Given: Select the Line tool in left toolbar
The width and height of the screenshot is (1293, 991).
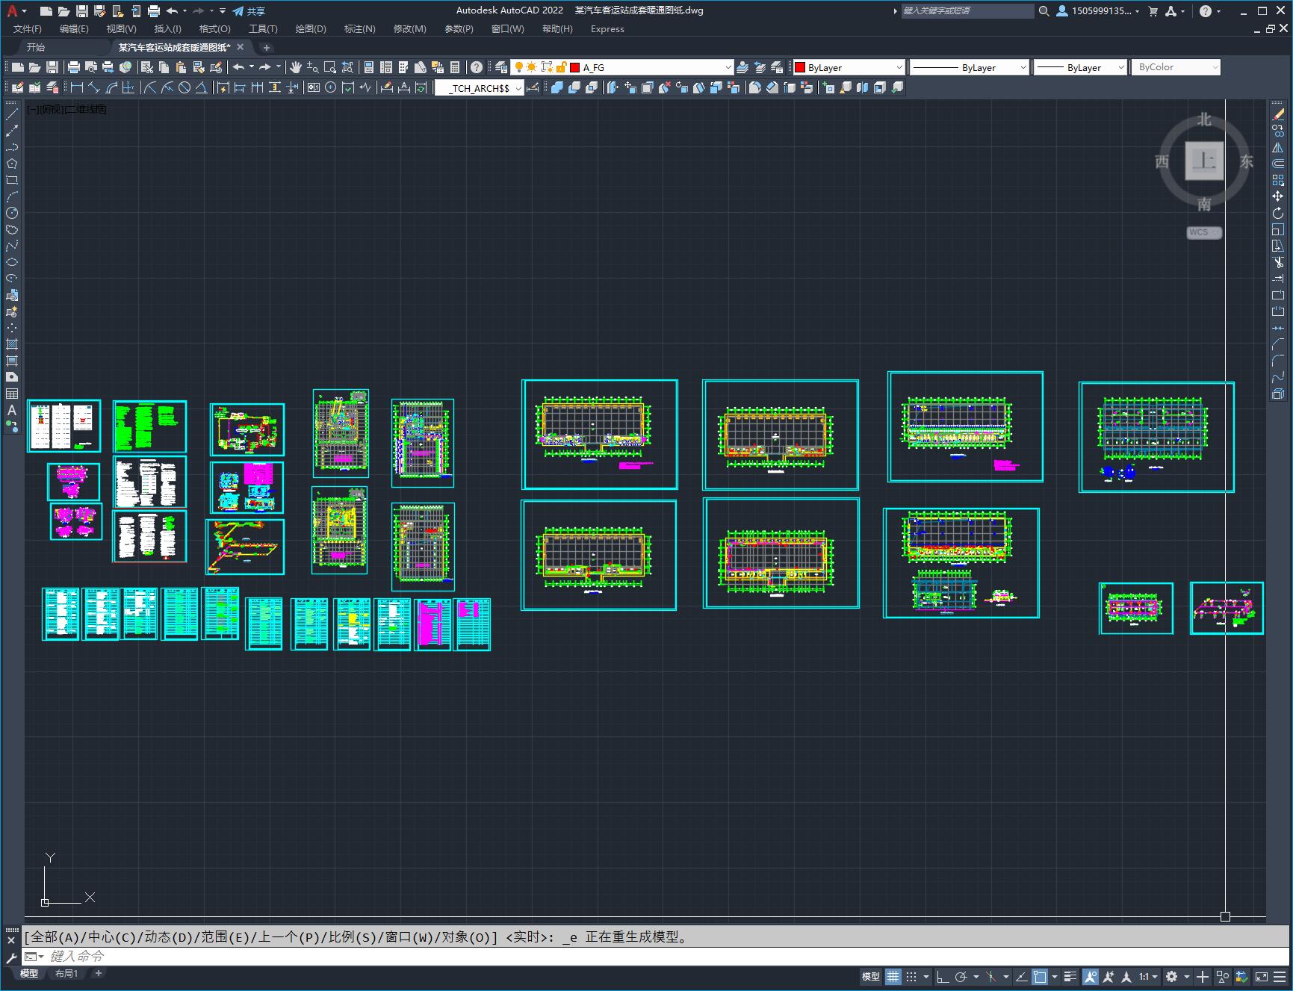Looking at the screenshot, I should pos(12,114).
